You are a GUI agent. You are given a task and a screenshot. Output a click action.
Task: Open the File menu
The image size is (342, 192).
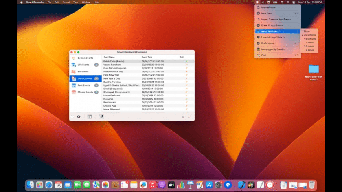coord(50,2)
